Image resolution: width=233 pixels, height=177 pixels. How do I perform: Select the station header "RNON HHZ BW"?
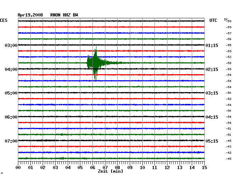(64, 15)
